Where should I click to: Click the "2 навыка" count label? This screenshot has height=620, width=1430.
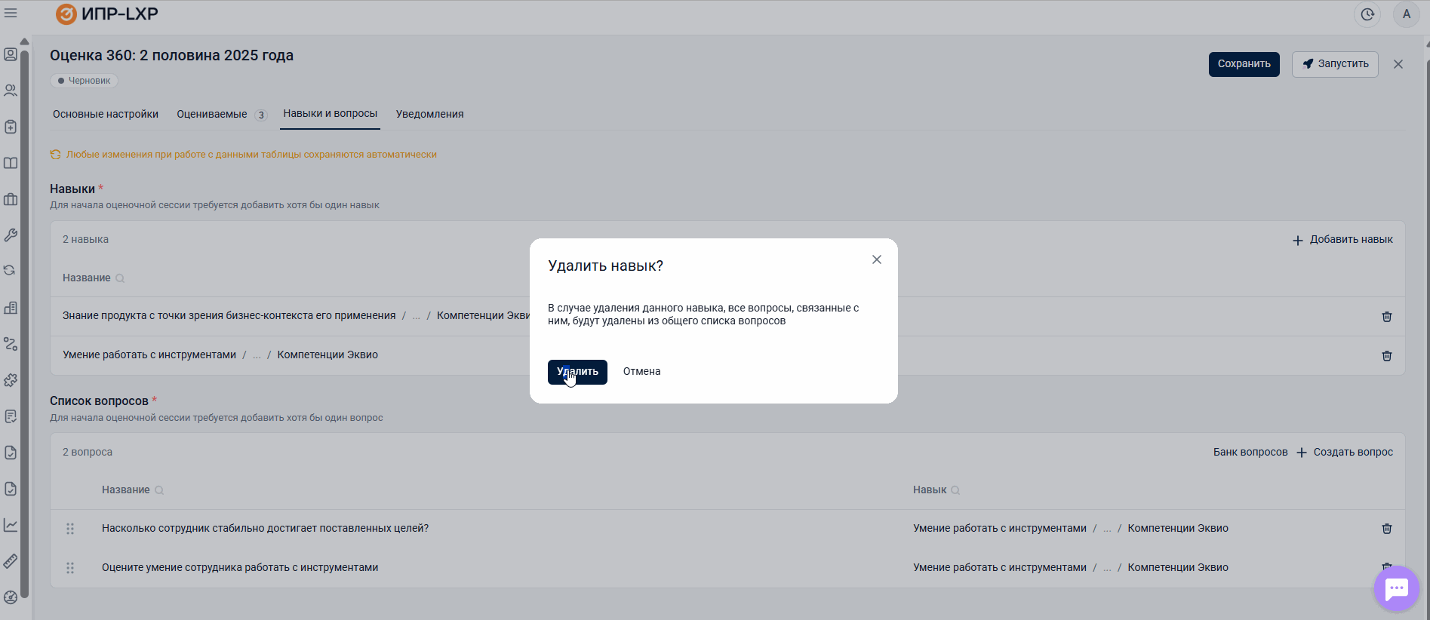[85, 240]
